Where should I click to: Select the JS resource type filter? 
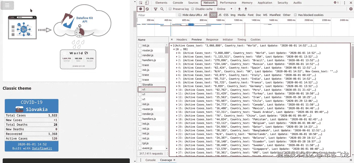tap(220, 15)
